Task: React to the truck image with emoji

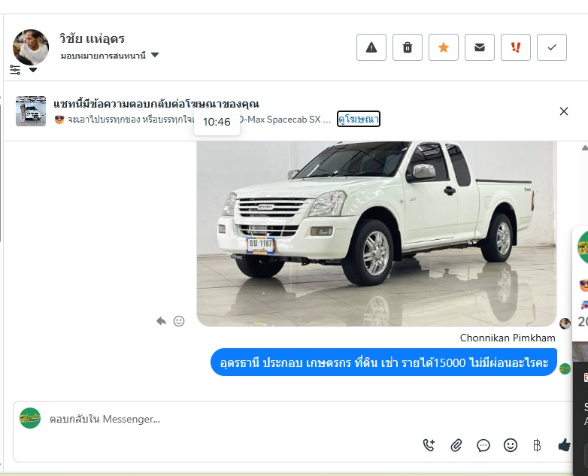Action: click(x=179, y=321)
